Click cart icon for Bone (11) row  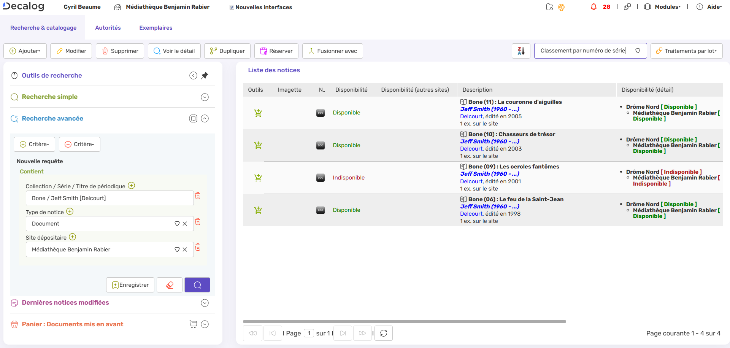[258, 113]
